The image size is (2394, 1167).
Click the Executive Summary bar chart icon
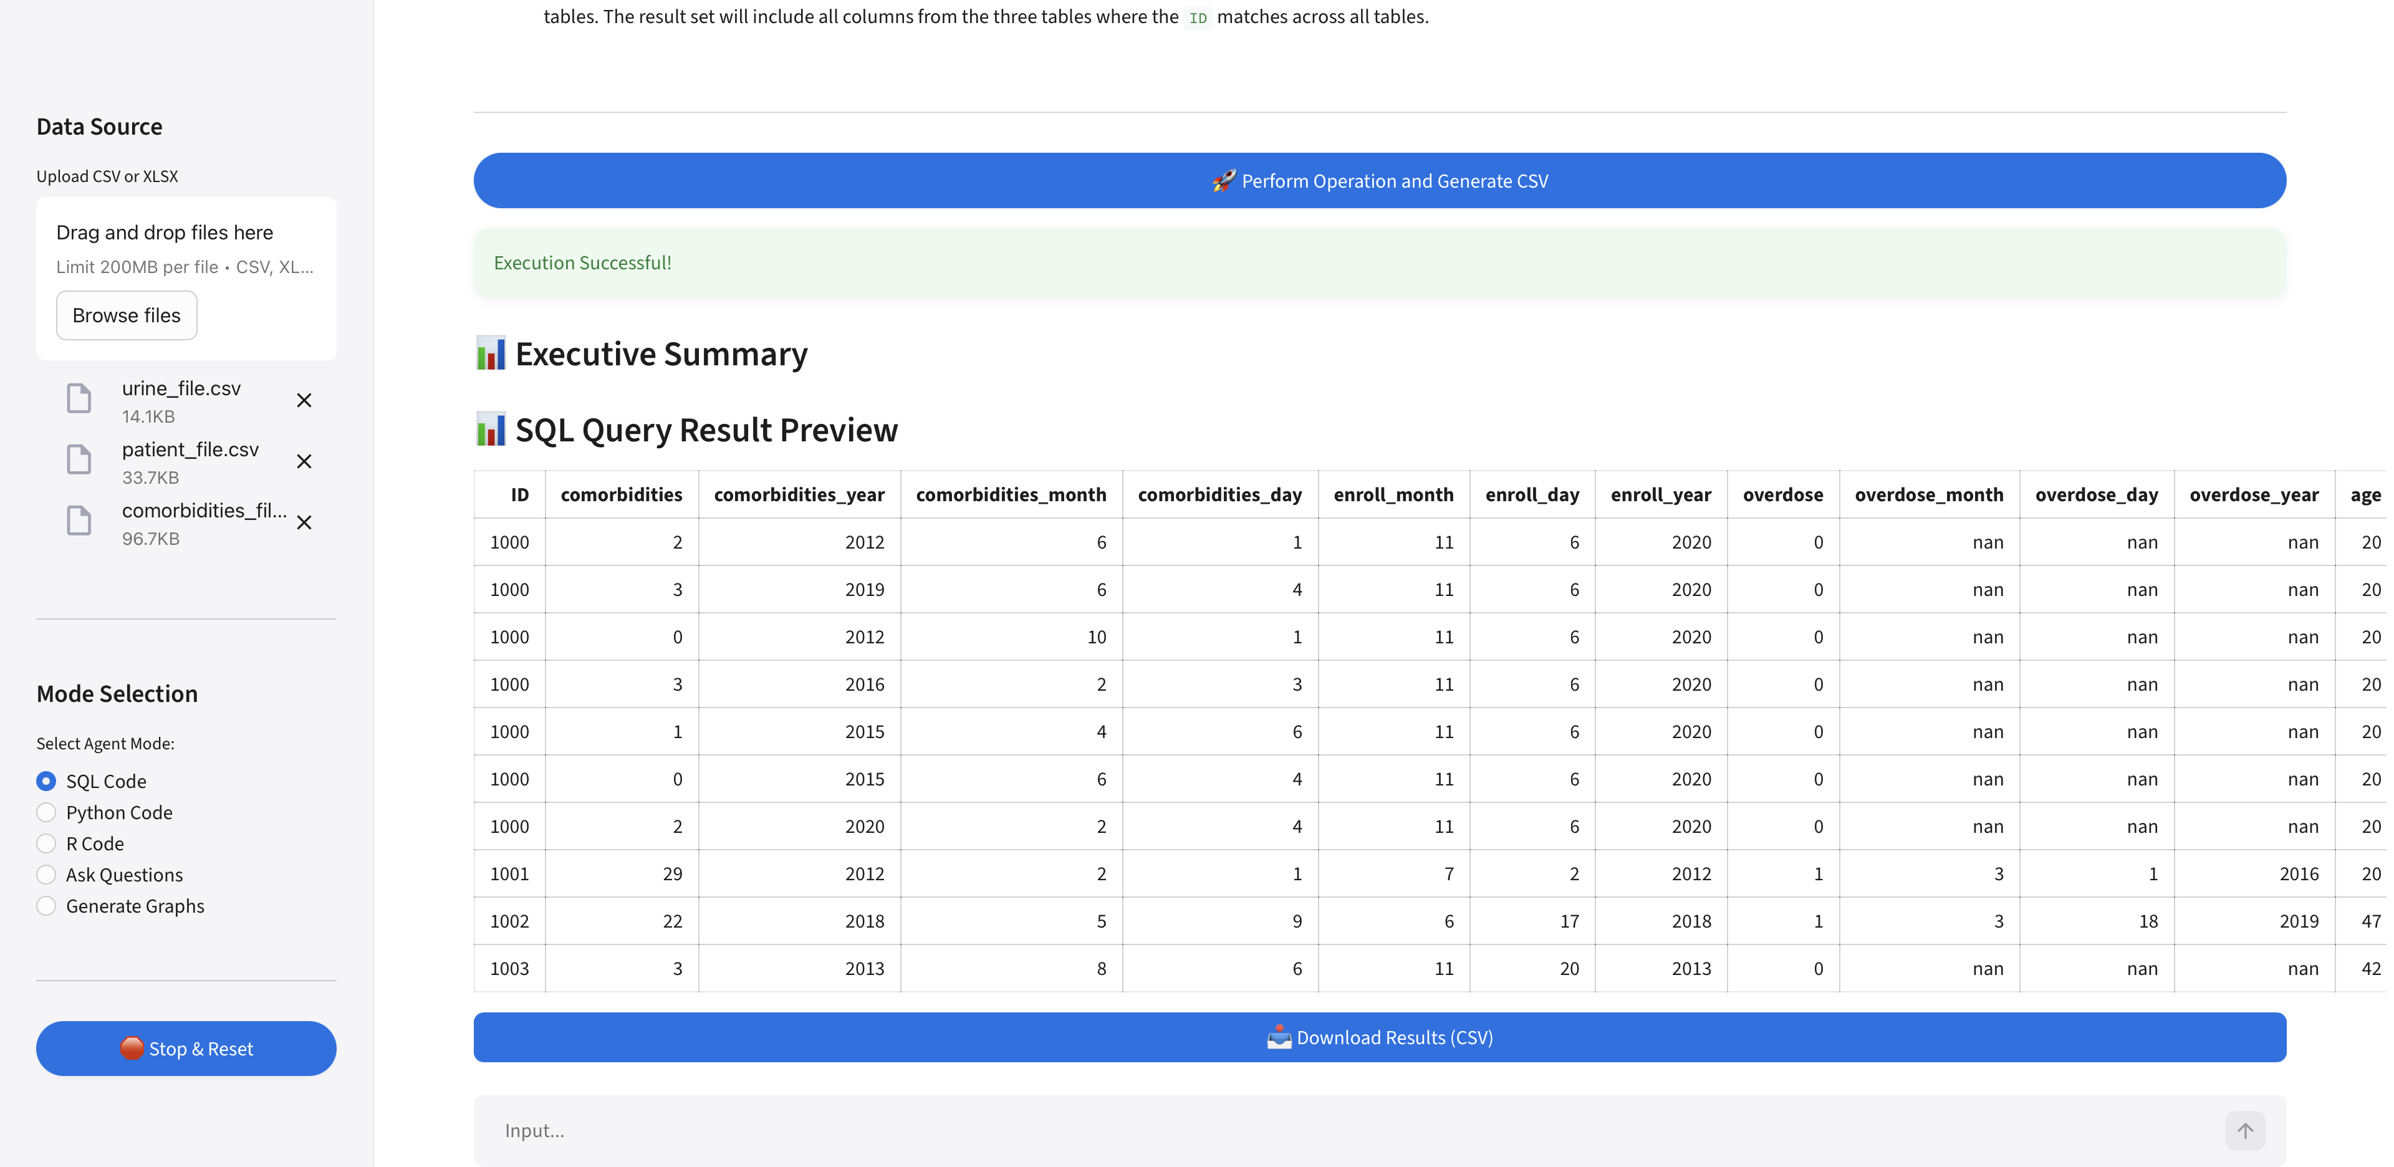click(491, 354)
